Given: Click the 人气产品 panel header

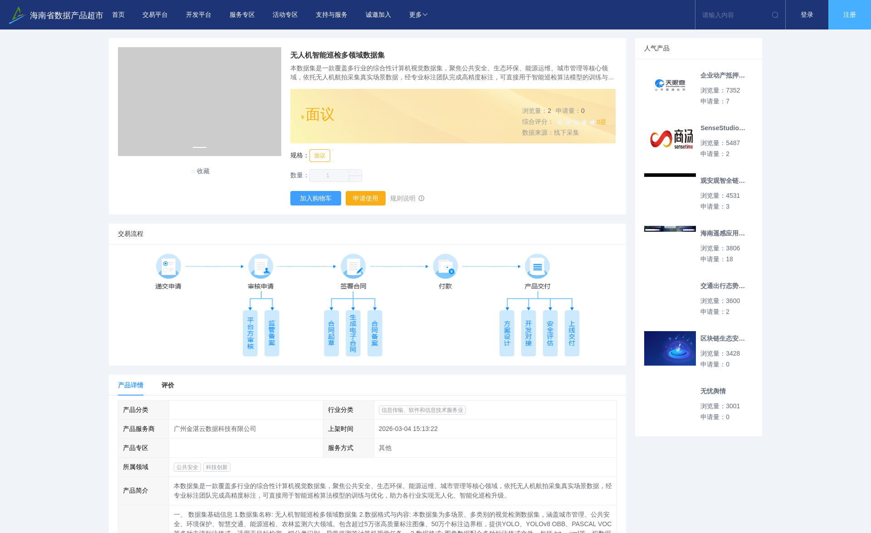Looking at the screenshot, I should (x=657, y=48).
